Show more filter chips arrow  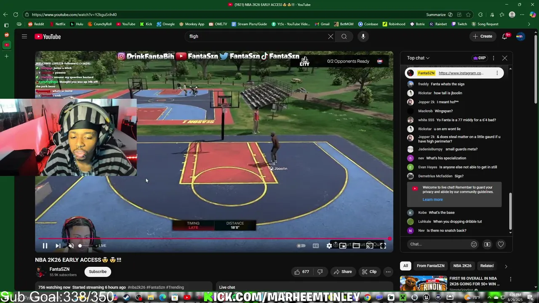coord(506,266)
